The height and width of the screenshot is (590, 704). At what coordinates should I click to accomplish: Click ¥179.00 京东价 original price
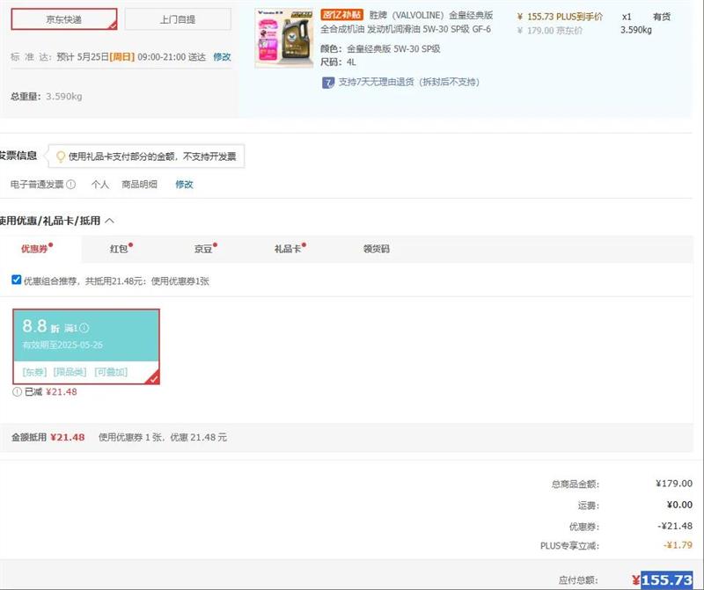(x=550, y=31)
